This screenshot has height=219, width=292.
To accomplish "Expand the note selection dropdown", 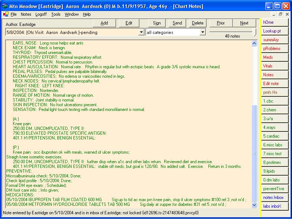I will (x=142, y=32).
